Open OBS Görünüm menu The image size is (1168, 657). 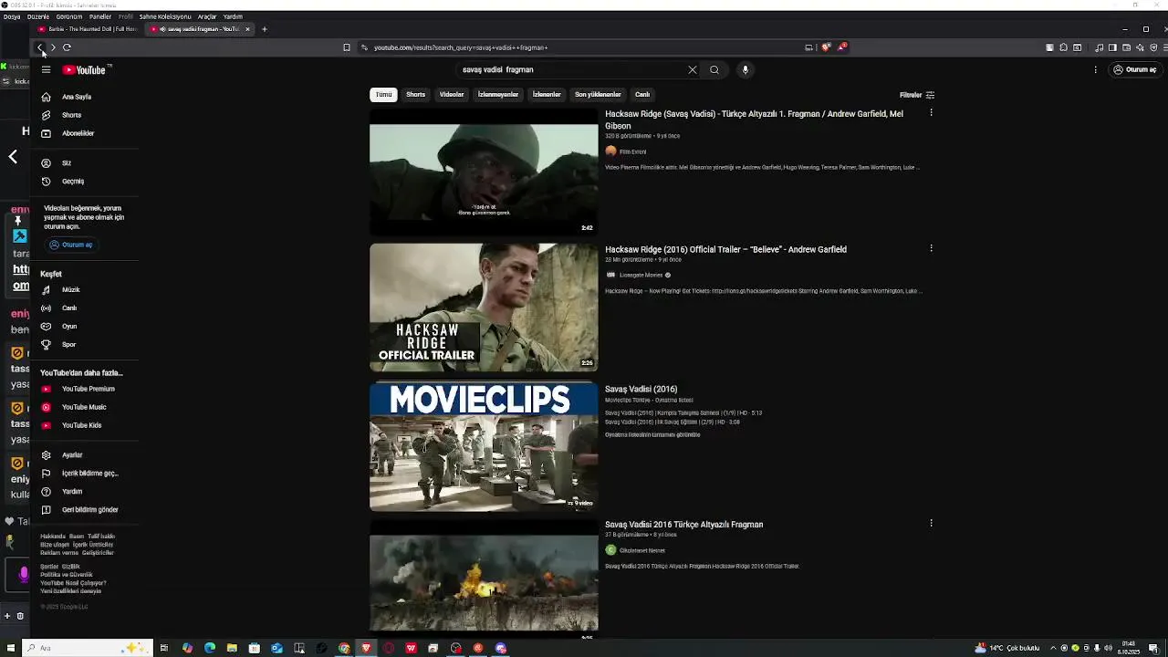69,16
